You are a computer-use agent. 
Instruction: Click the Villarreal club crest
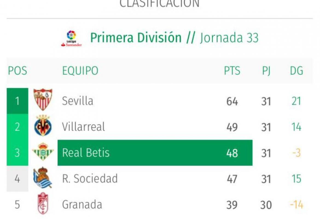pos(43,126)
